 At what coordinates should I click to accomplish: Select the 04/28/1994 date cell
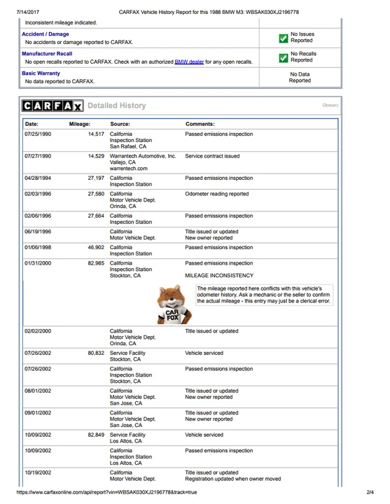tap(38, 178)
